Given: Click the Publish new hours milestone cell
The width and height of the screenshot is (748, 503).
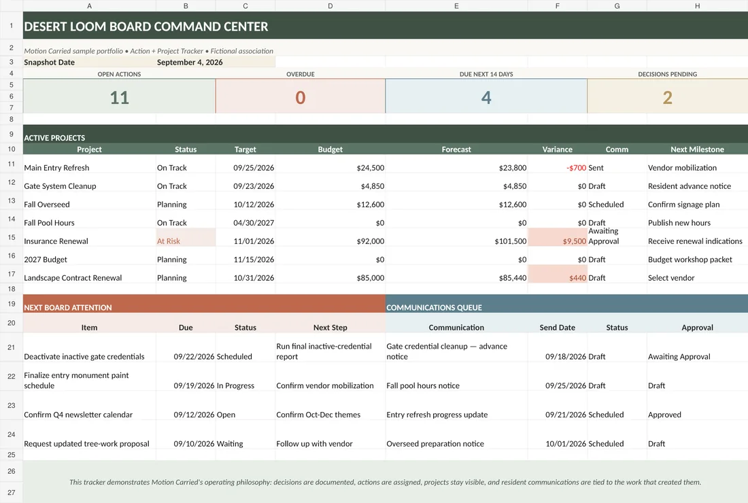Looking at the screenshot, I should point(697,220).
